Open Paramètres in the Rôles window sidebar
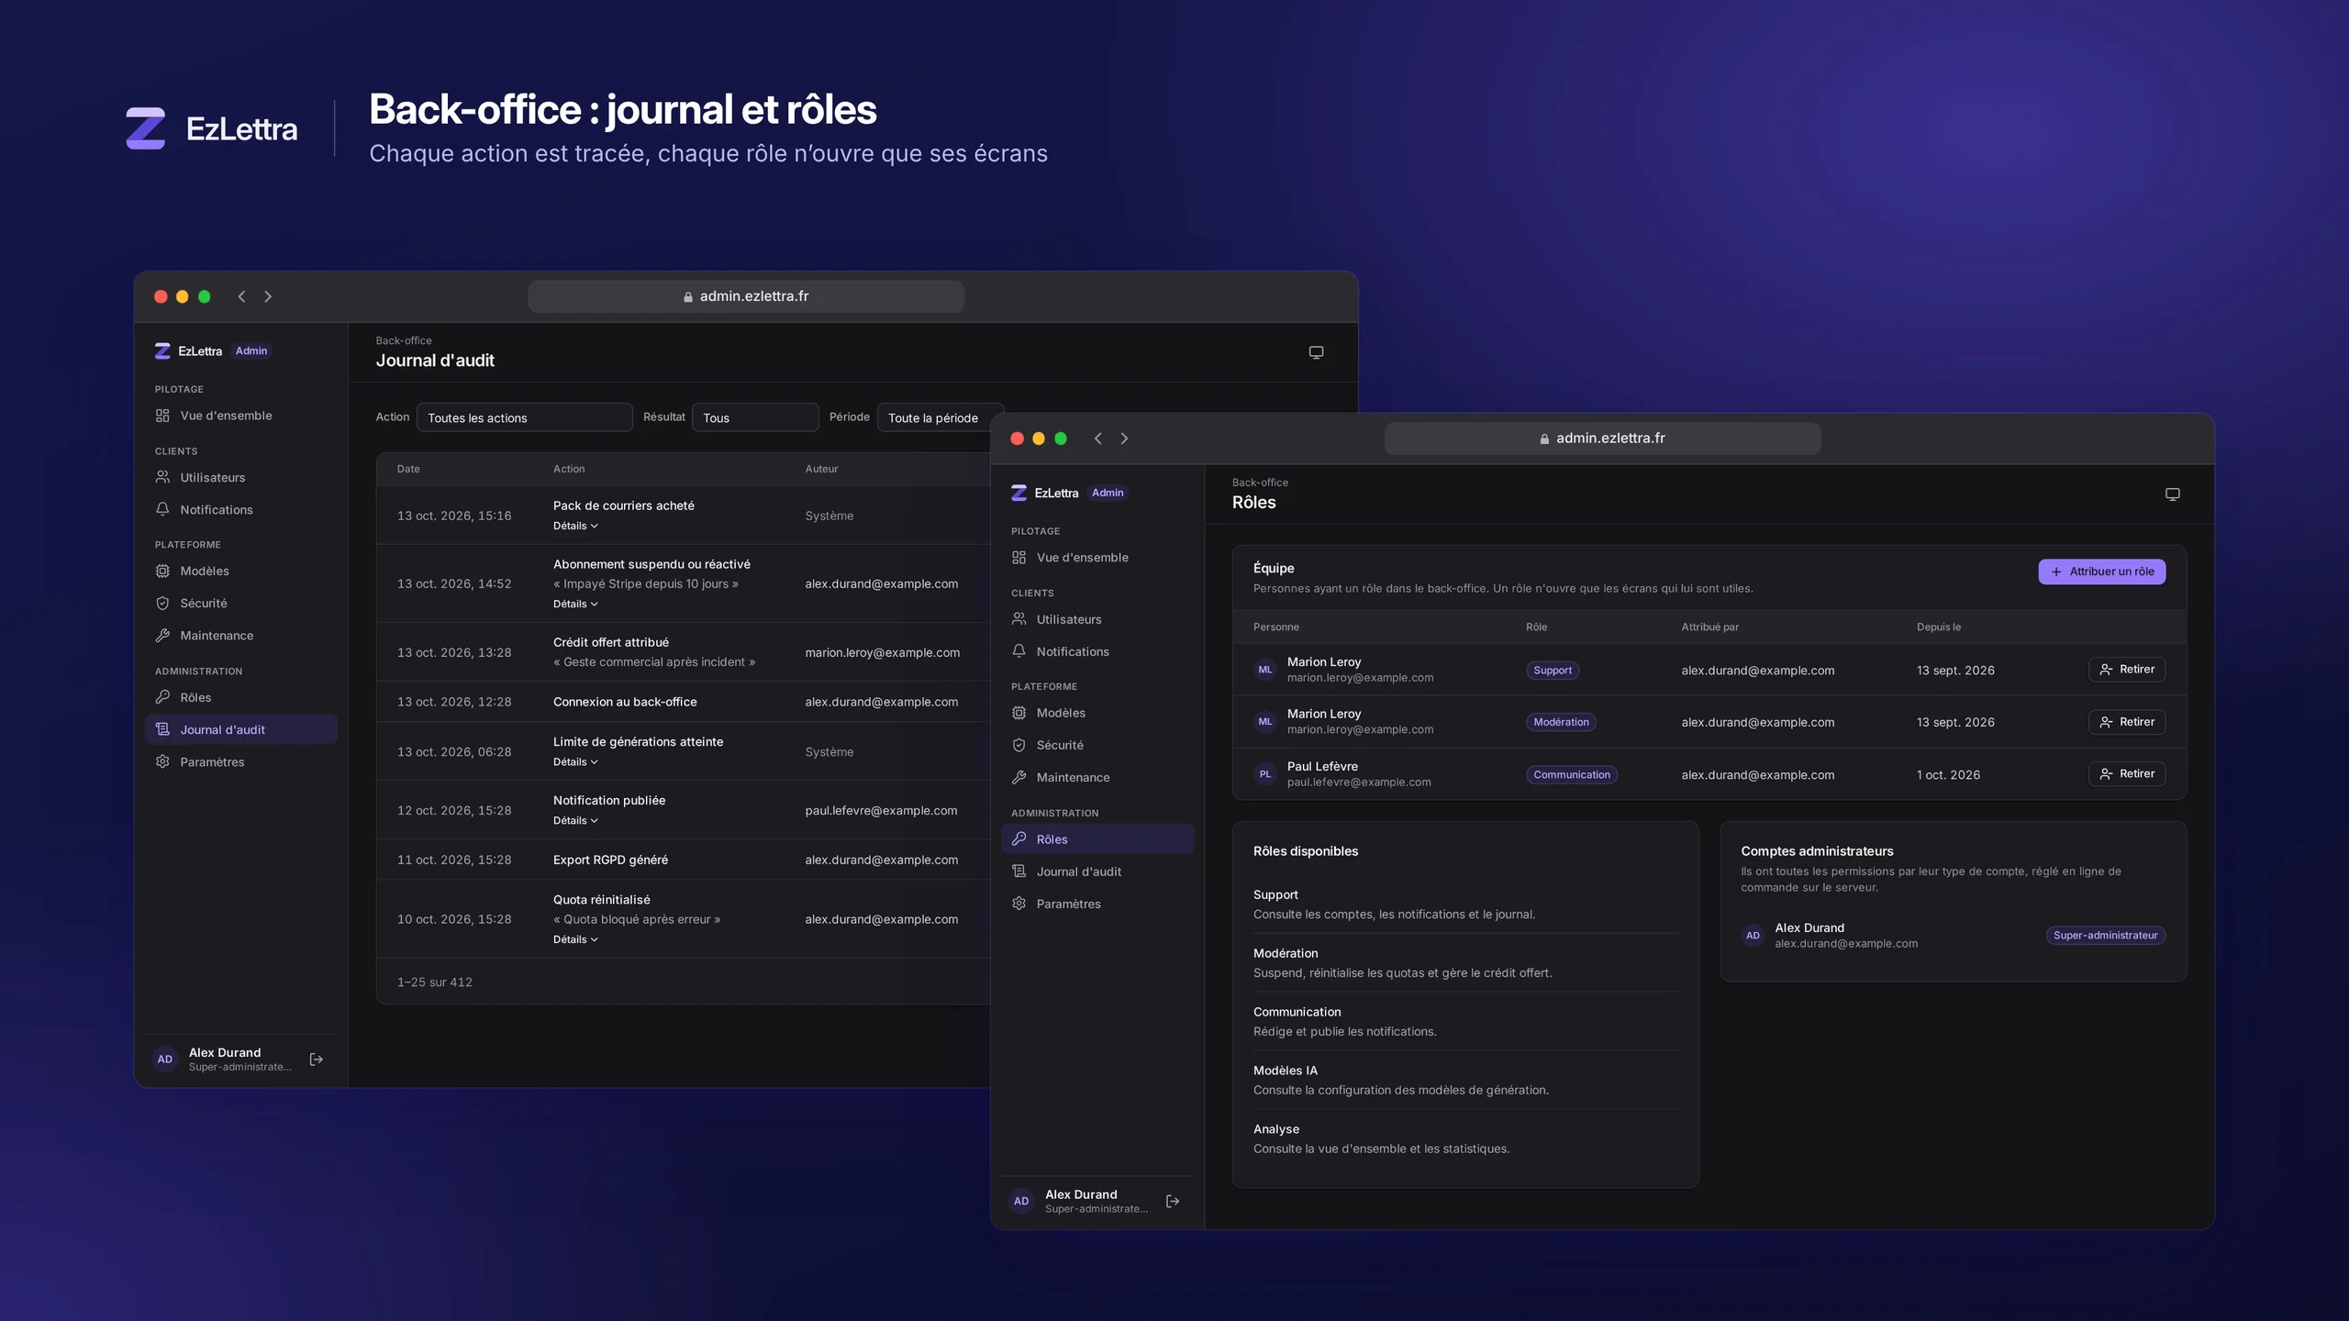The image size is (2349, 1321). point(1097,904)
